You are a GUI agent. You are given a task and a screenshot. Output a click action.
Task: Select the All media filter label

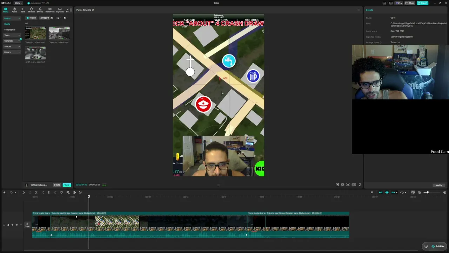(x=26, y=24)
